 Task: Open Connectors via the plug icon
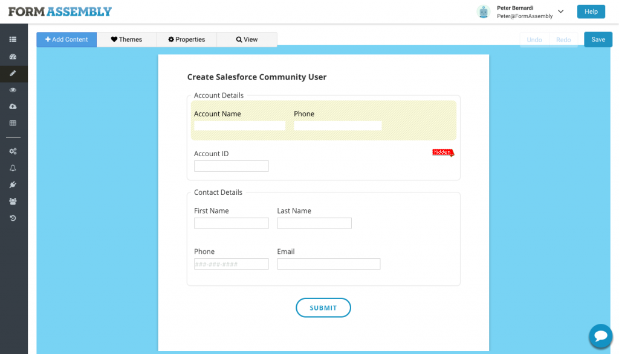pyautogui.click(x=13, y=185)
